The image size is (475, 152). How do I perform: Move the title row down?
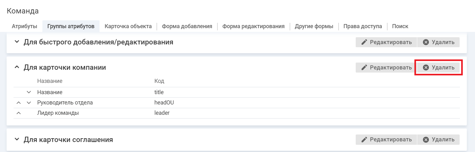[x=29, y=92]
